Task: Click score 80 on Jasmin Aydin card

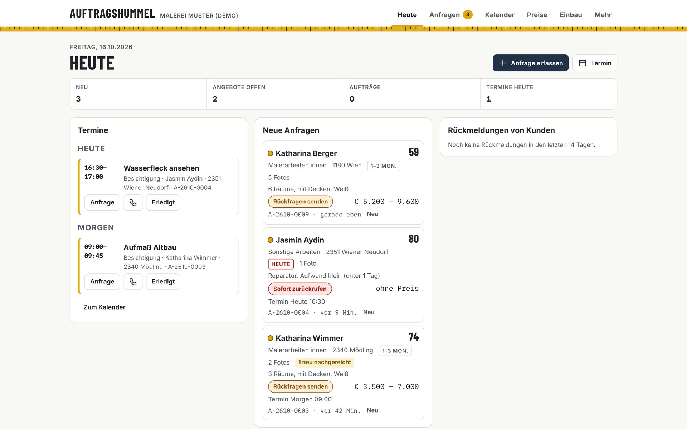Action: click(x=414, y=239)
